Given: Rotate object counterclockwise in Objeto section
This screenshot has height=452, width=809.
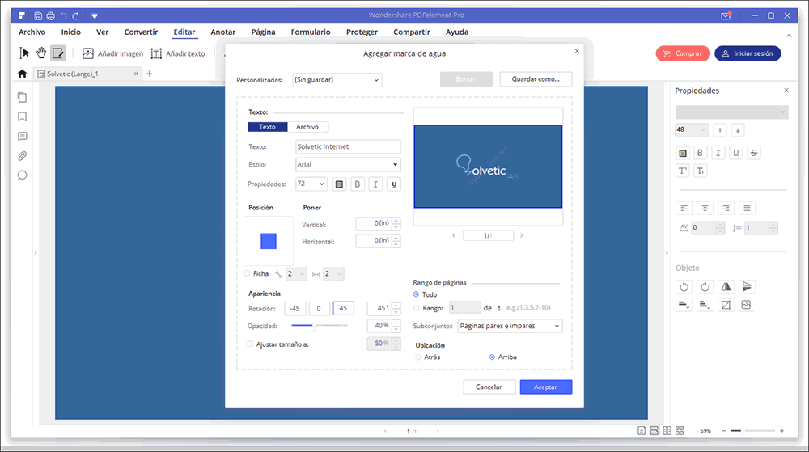Looking at the screenshot, I should coord(684,286).
